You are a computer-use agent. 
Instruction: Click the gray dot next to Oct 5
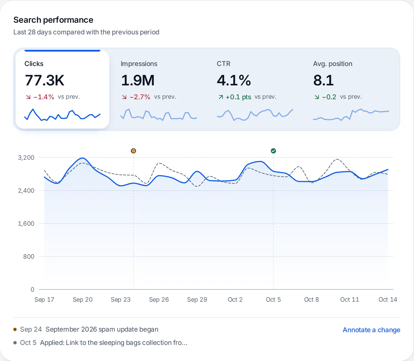15,343
